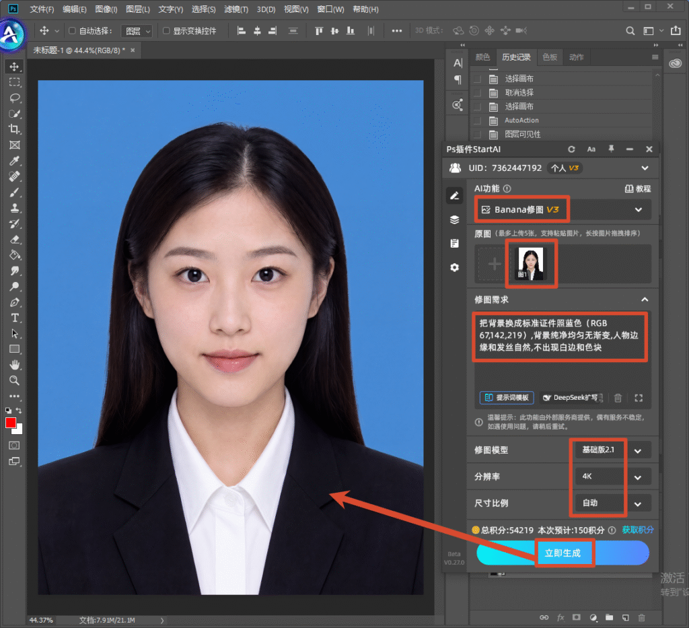The image size is (689, 628).
Task: Open the 教程 tutorial link
Action: [x=638, y=188]
